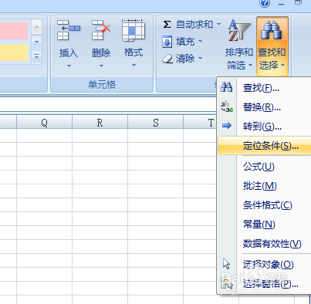Screen dimensions: 311x304
Task: Click the Format cells icon
Action: click(134, 30)
